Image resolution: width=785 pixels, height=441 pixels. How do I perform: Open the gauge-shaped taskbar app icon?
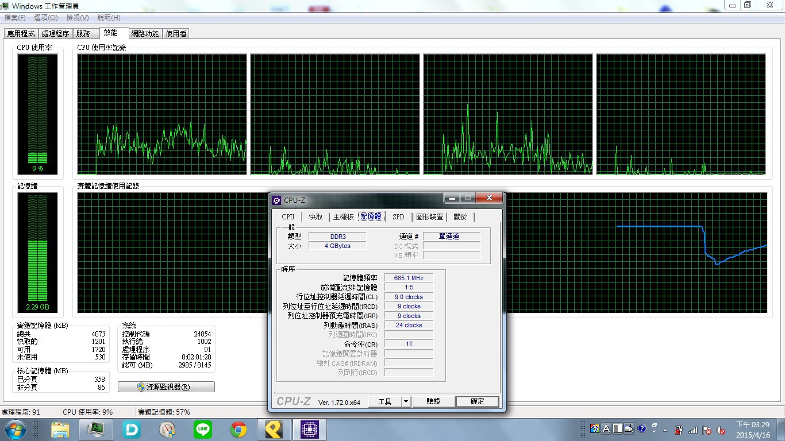point(167,430)
